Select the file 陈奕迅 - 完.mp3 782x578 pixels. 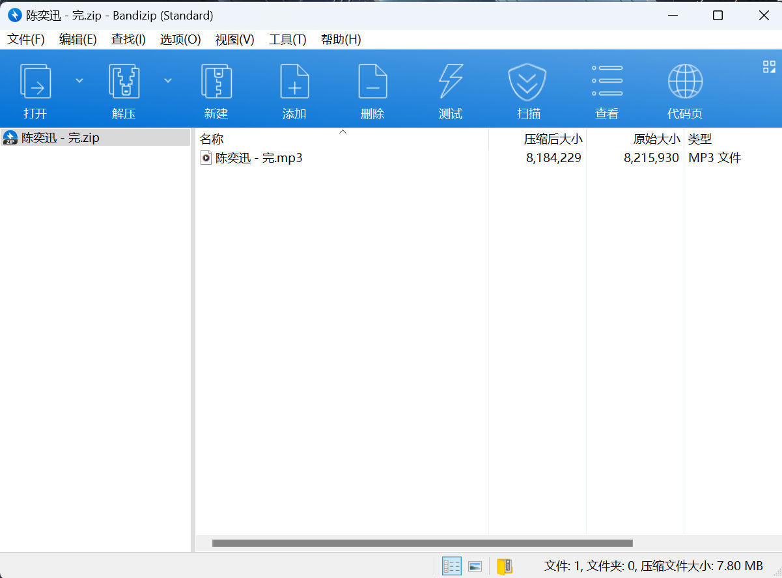[259, 158]
